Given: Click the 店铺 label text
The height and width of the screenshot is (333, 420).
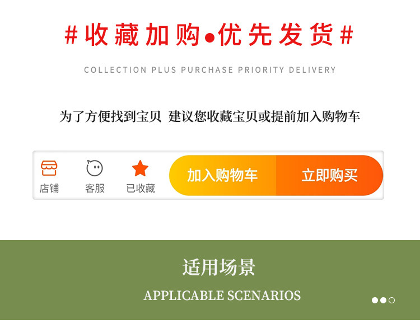Looking at the screenshot, I should pyautogui.click(x=49, y=189).
